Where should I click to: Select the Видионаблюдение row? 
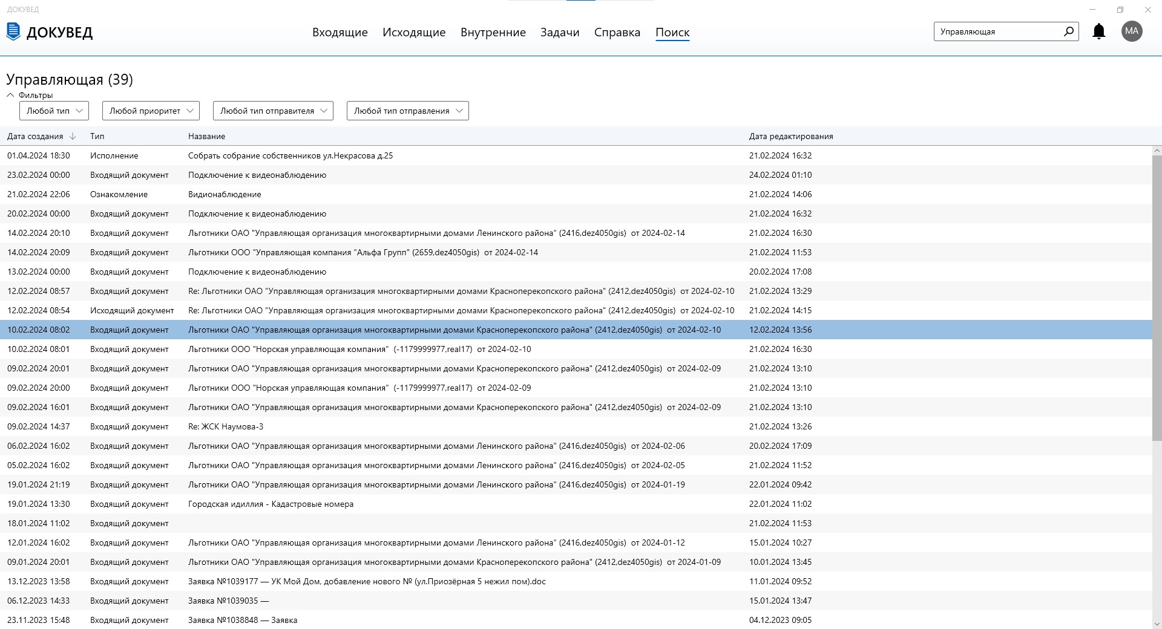click(x=576, y=194)
